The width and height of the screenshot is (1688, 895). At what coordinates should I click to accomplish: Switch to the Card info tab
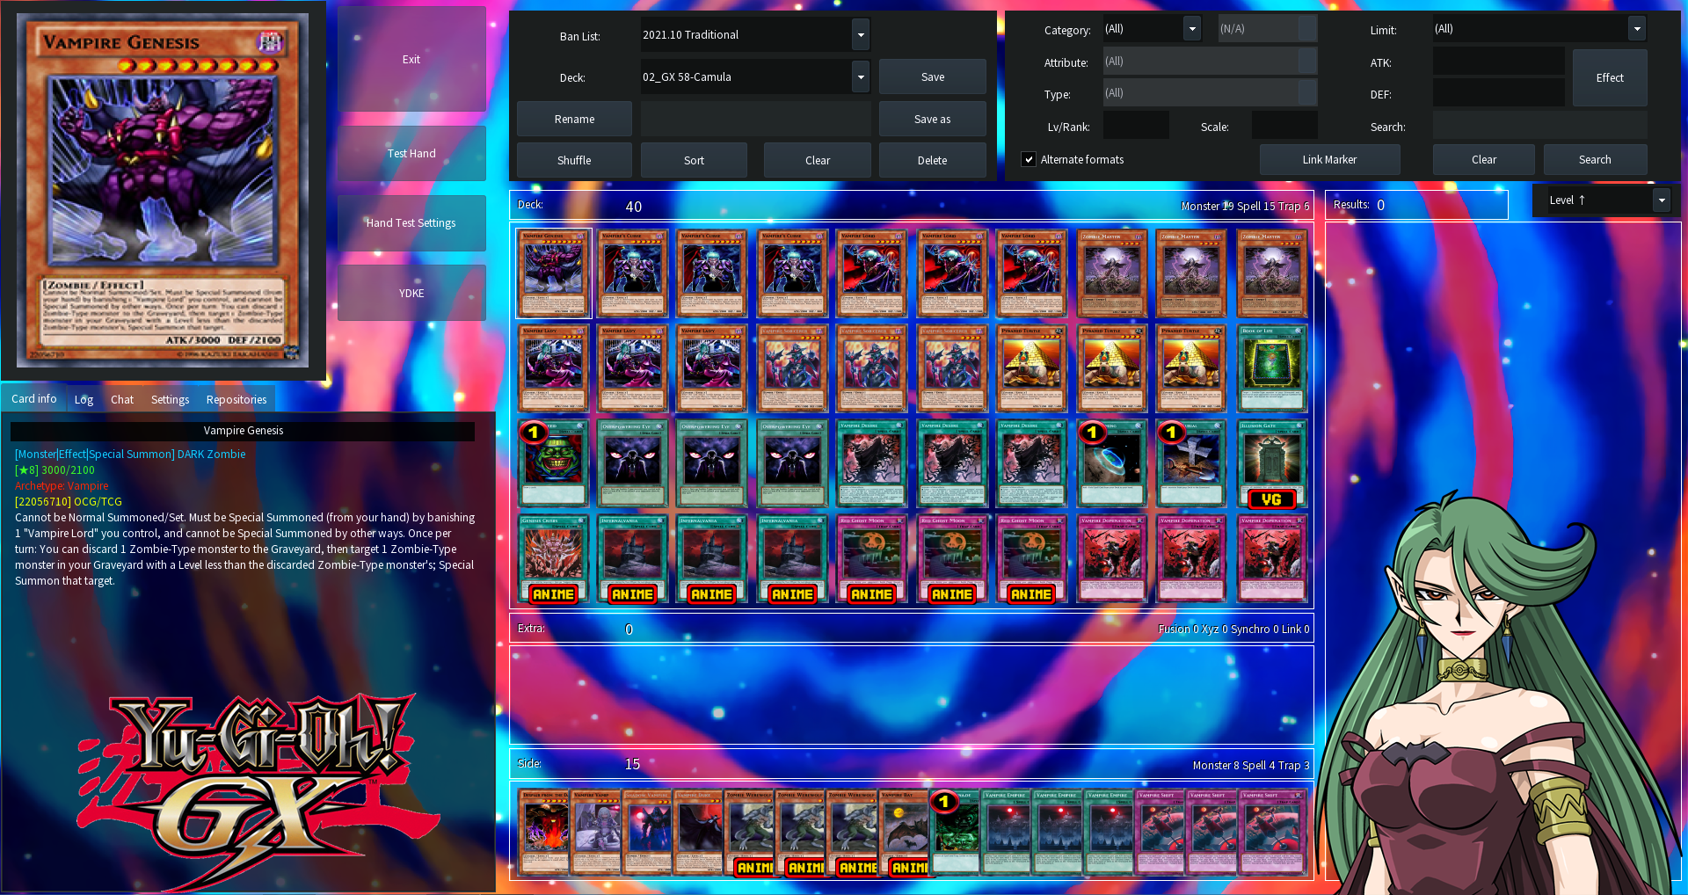pyautogui.click(x=33, y=399)
